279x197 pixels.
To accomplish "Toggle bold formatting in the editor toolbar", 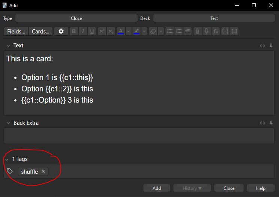I will click(74, 32).
